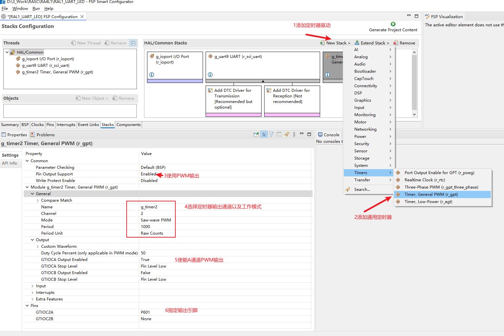Click the info icon on g_uart9 stack
The height and width of the screenshot is (336, 504).
click(x=210, y=75)
